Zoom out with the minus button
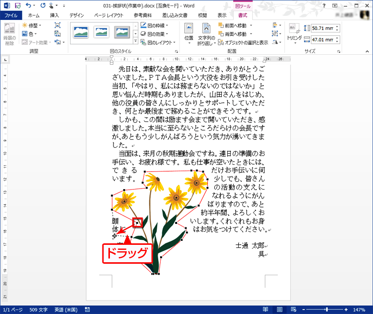The height and width of the screenshot is (314, 373). (x=303, y=310)
